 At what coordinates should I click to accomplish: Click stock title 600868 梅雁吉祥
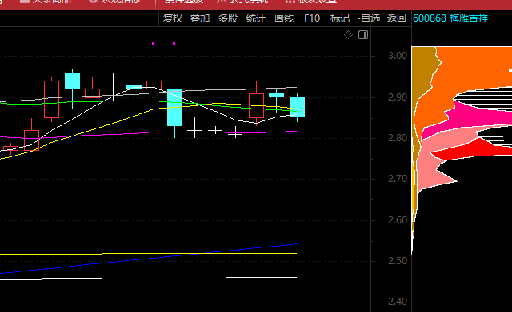tap(450, 18)
